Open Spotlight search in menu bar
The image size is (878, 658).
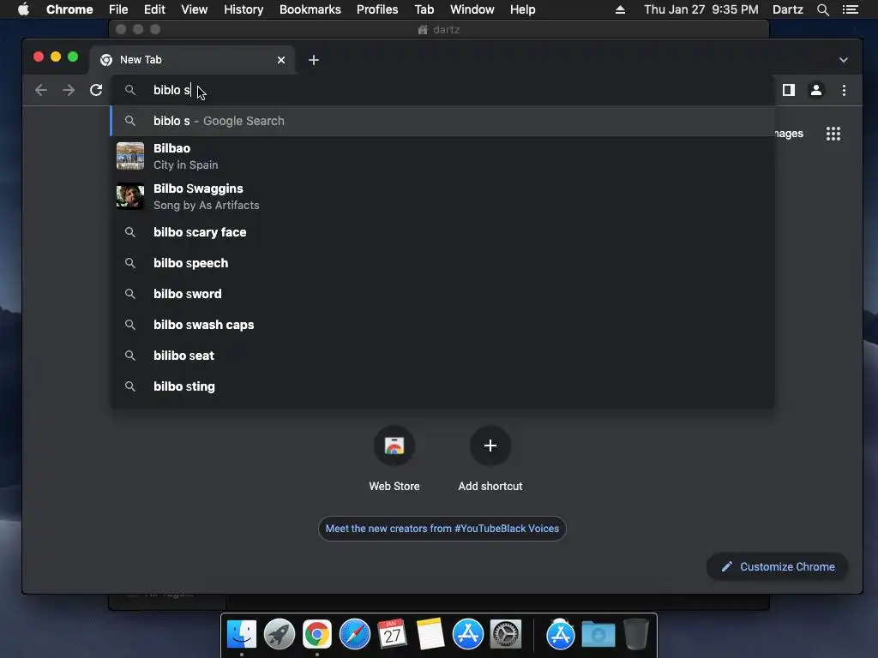click(x=822, y=9)
